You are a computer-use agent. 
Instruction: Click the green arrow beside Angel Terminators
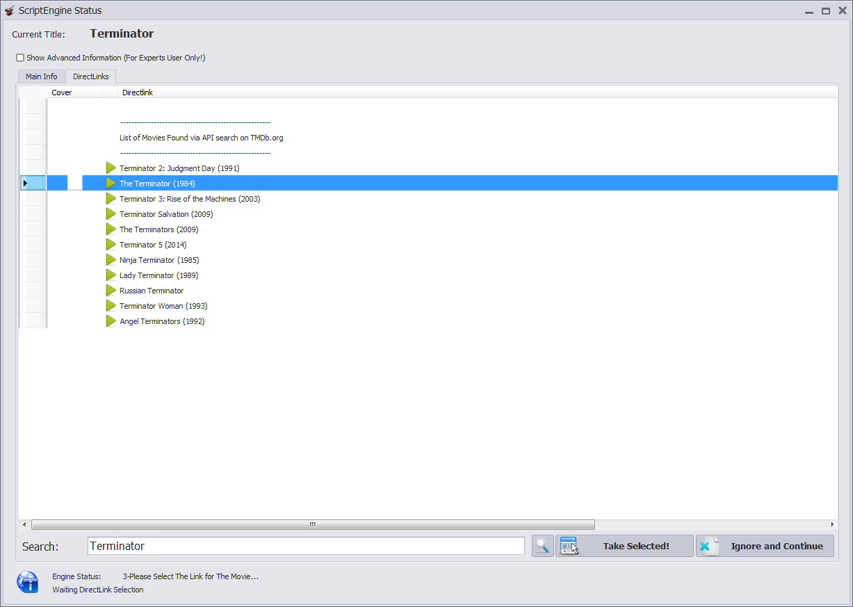pyautogui.click(x=111, y=321)
